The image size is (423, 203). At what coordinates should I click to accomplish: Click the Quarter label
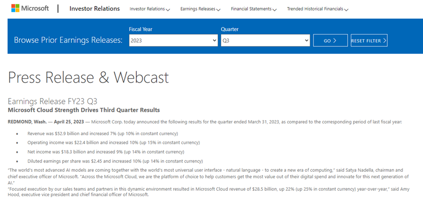click(x=229, y=29)
